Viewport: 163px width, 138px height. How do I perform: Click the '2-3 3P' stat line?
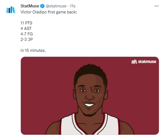(27, 40)
